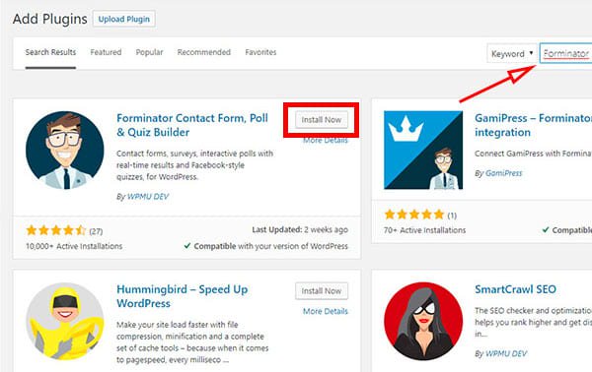The height and width of the screenshot is (372, 592).
Task: Open the Recommended tab
Action: tap(204, 52)
